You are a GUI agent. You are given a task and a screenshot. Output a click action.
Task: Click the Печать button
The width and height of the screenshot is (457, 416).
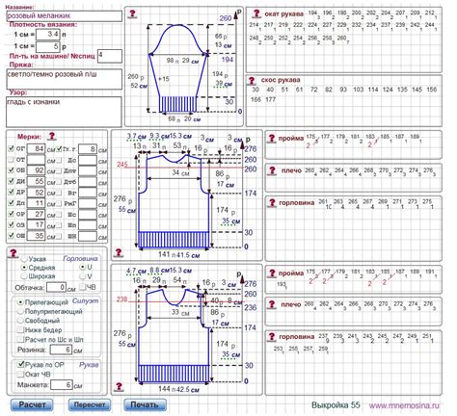[145, 404]
